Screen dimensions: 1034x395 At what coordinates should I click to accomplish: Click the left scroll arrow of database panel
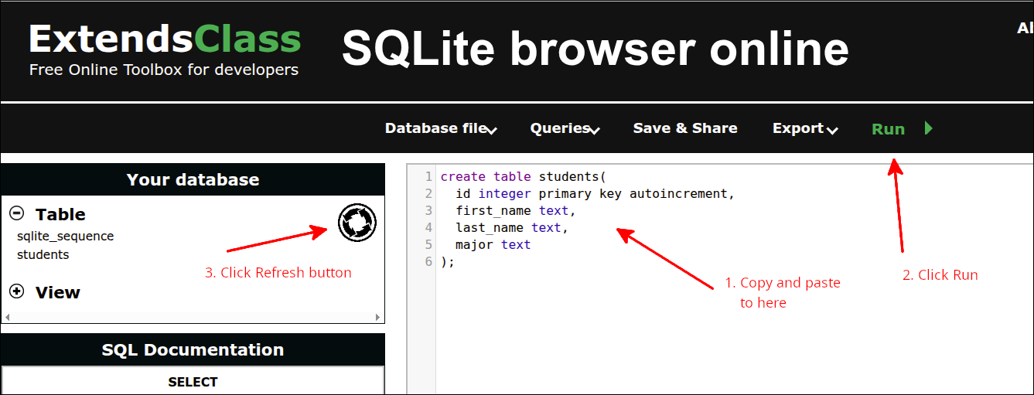pos(7,318)
